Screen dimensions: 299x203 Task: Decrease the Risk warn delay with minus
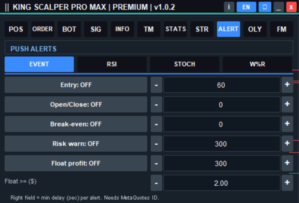click(x=157, y=144)
